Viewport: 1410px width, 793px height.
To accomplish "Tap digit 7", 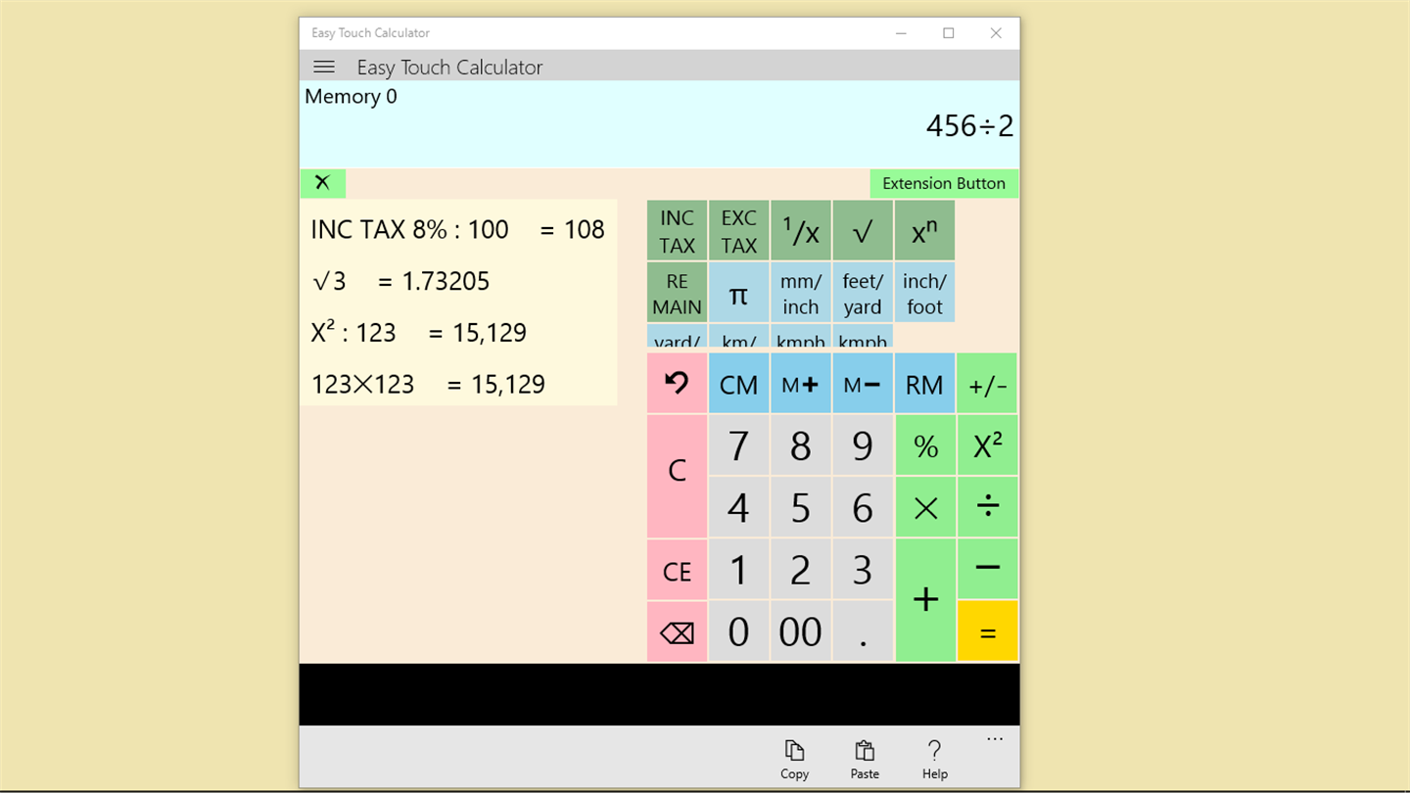I will pyautogui.click(x=739, y=445).
